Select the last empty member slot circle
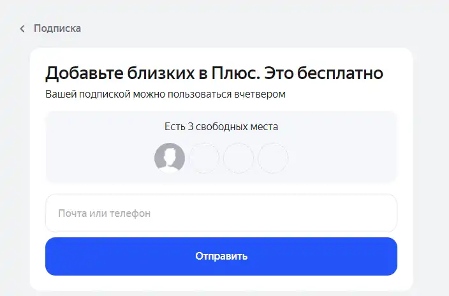Screen dimensions: 449x296 273,158
